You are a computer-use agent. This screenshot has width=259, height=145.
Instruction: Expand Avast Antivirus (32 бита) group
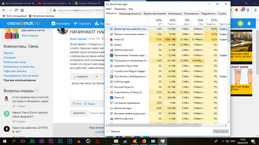(x=107, y=92)
